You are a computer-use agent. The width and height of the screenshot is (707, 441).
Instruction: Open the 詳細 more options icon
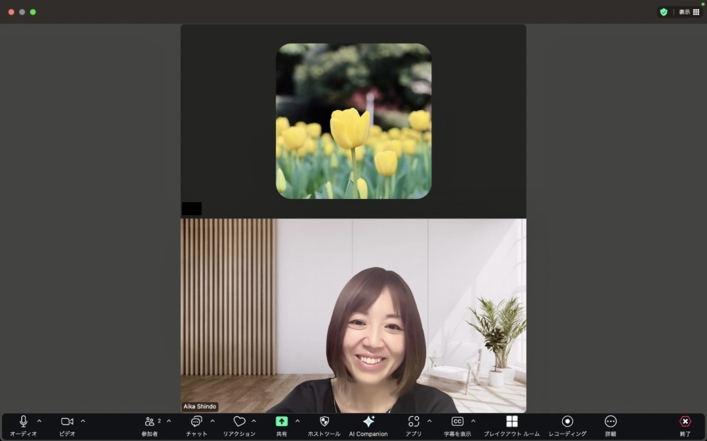pos(611,421)
